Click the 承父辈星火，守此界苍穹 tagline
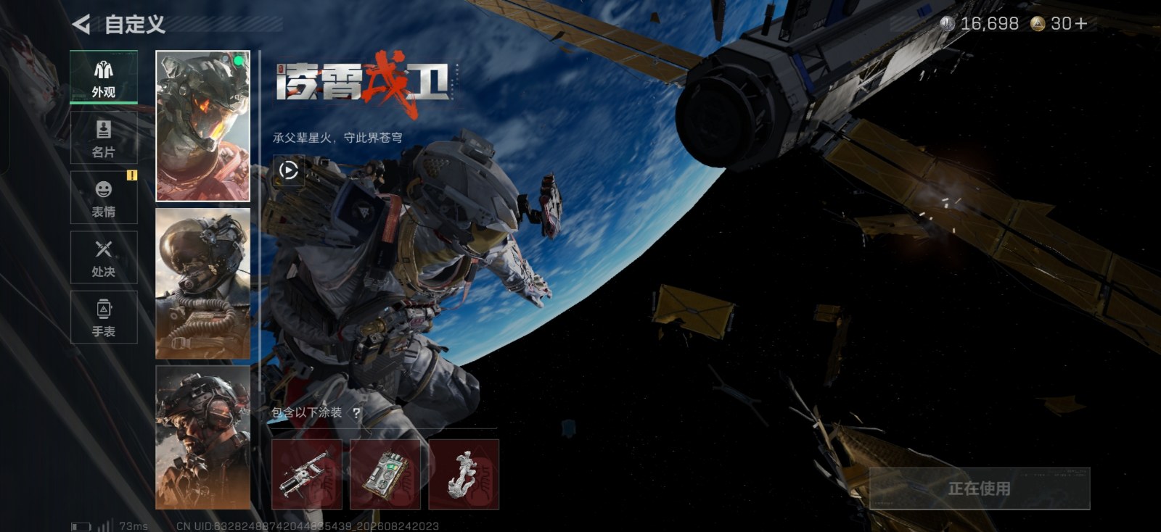1161x532 pixels. (337, 138)
